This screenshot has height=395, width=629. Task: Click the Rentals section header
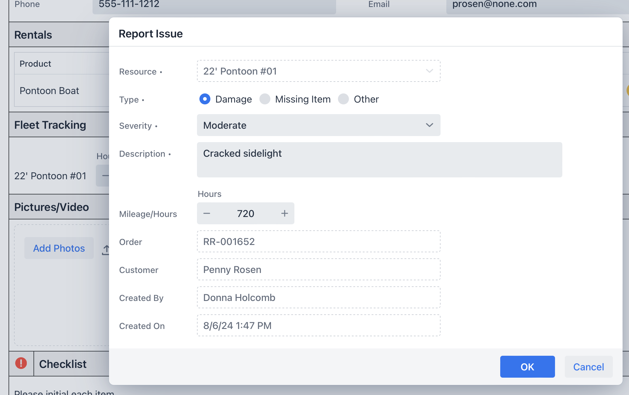coord(33,35)
